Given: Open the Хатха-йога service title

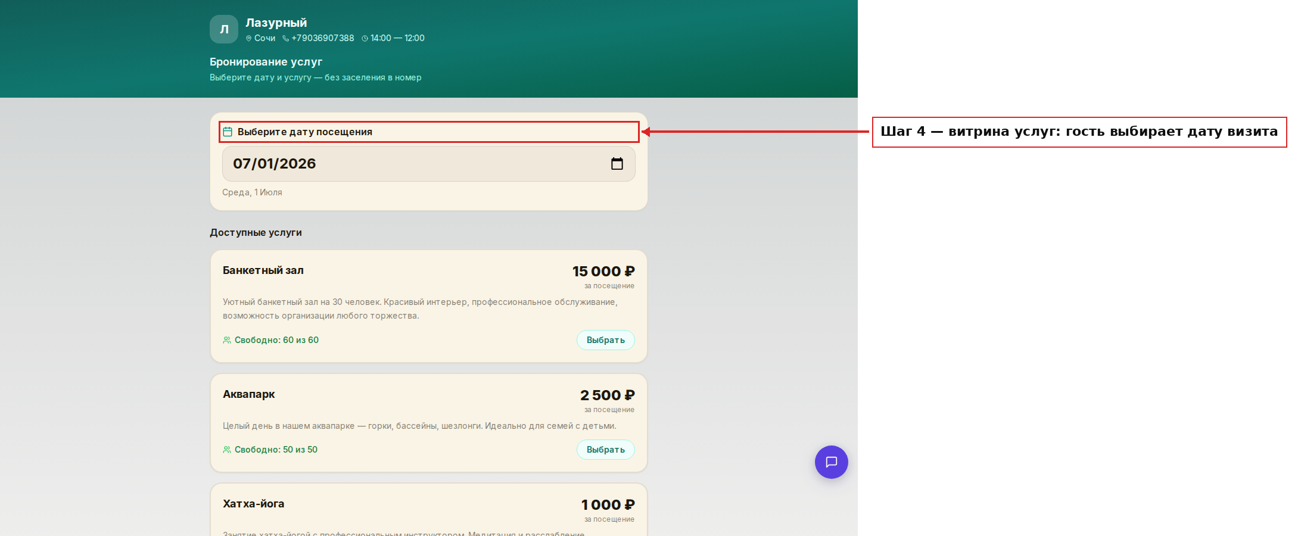Looking at the screenshot, I should 254,504.
